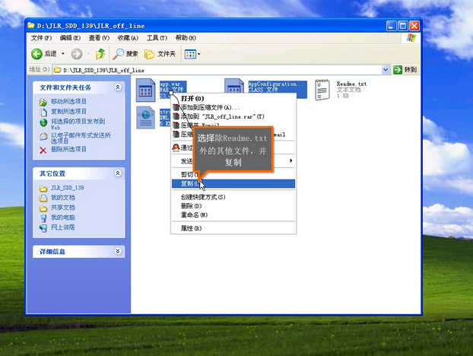Choose 打开(O) in the context menu
473x356 pixels.
point(233,98)
